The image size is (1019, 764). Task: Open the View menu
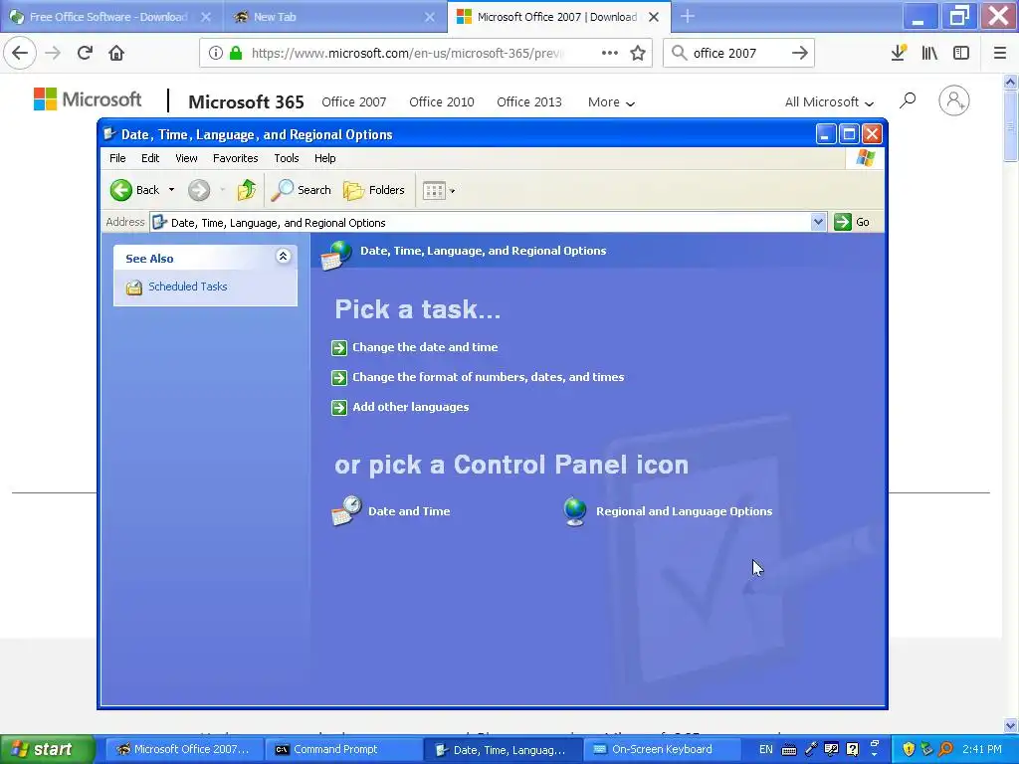click(x=186, y=158)
